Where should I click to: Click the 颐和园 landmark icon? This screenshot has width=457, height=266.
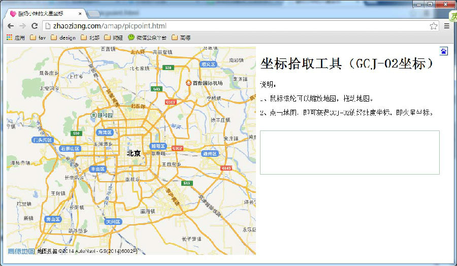click(x=93, y=115)
